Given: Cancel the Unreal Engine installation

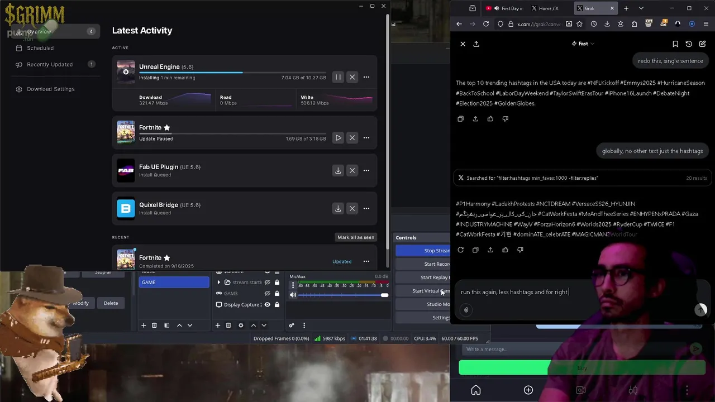Looking at the screenshot, I should coord(352,77).
